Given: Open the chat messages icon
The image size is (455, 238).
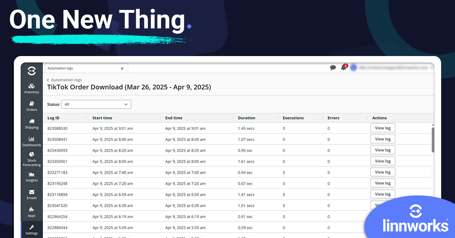Looking at the screenshot, I should point(333,67).
